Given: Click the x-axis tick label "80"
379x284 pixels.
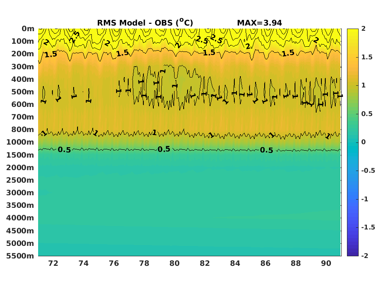Looking at the screenshot, I should pos(175,263).
